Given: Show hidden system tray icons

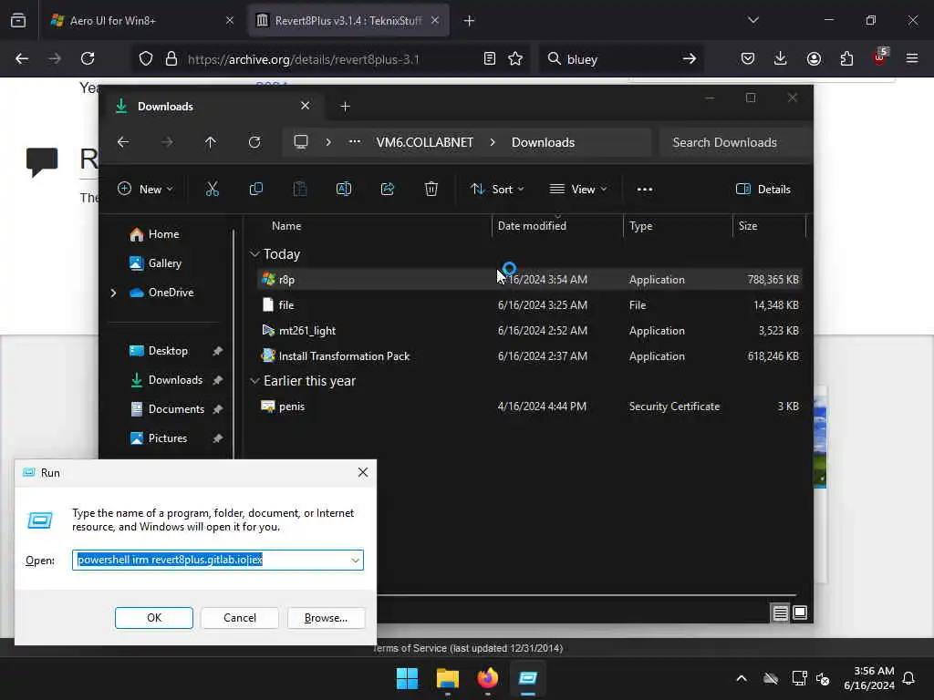Looking at the screenshot, I should (742, 678).
